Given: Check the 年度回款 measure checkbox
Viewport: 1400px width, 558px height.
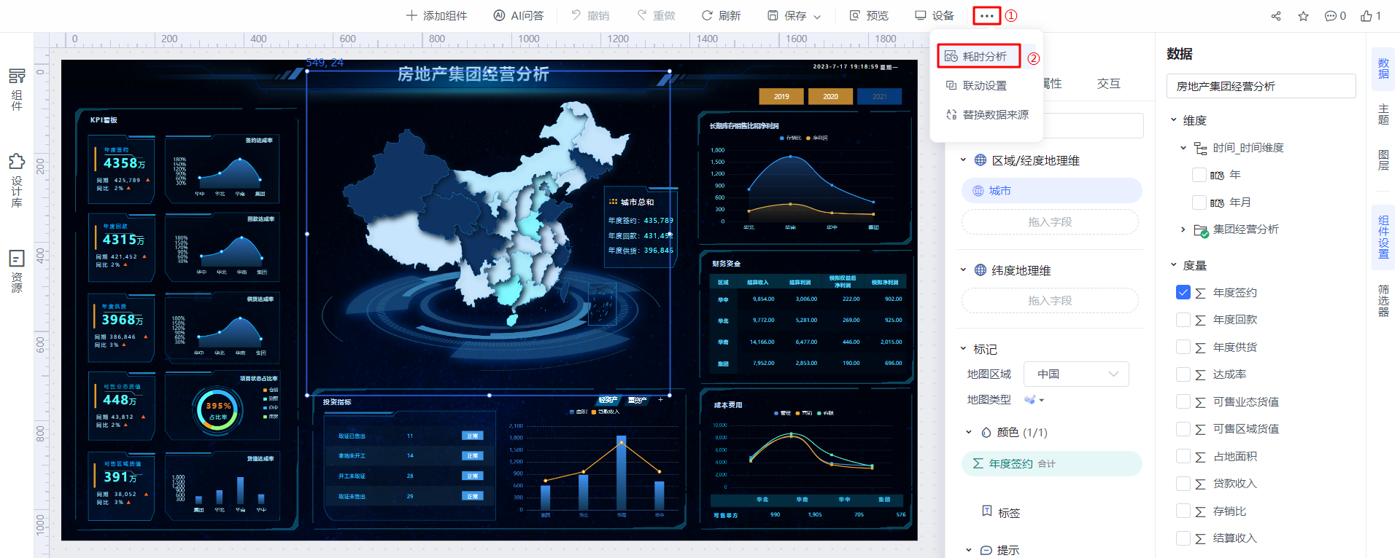Looking at the screenshot, I should coord(1183,319).
